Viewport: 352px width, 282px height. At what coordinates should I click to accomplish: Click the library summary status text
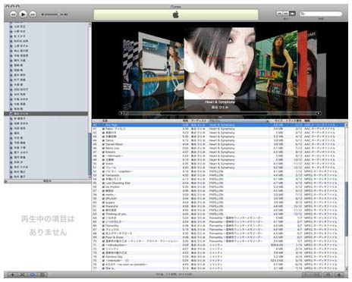[174, 274]
